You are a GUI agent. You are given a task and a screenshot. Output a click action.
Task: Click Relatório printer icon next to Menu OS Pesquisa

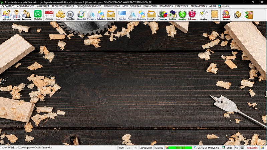tap(101, 15)
